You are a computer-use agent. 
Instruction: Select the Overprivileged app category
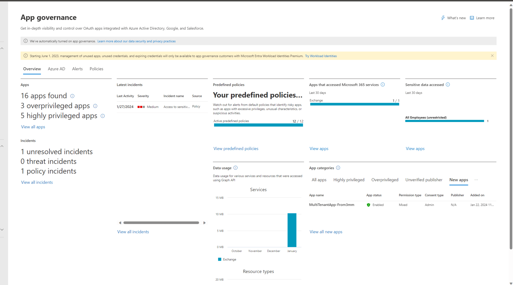pyautogui.click(x=385, y=180)
